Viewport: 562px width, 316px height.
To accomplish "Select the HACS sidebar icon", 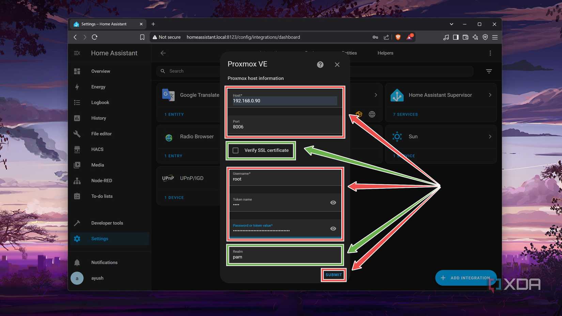I will click(x=77, y=149).
